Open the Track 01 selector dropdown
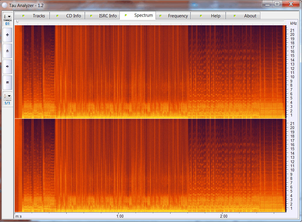Screen dimensions: 302x222 point(7,17)
